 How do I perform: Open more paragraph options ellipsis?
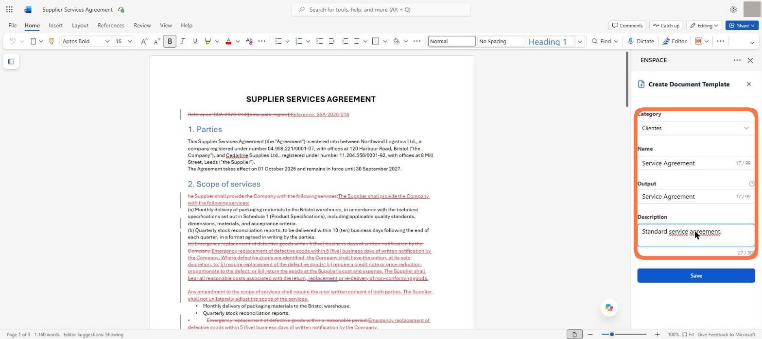tap(417, 41)
